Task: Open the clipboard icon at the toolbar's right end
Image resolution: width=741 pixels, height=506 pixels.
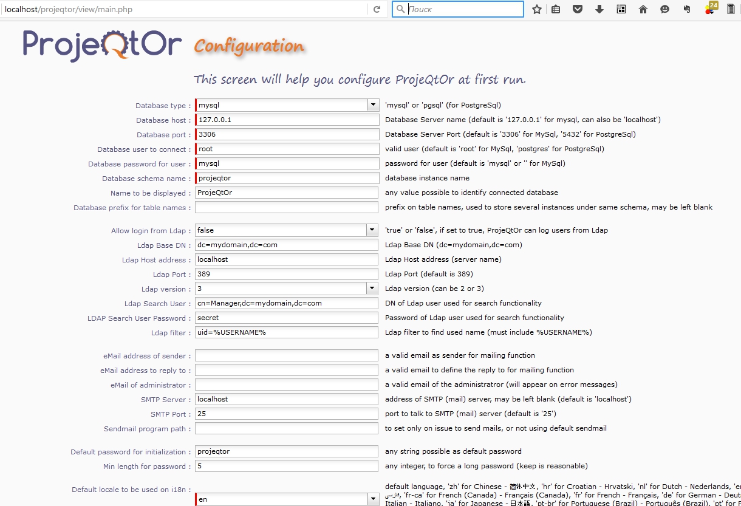Action: tap(731, 9)
